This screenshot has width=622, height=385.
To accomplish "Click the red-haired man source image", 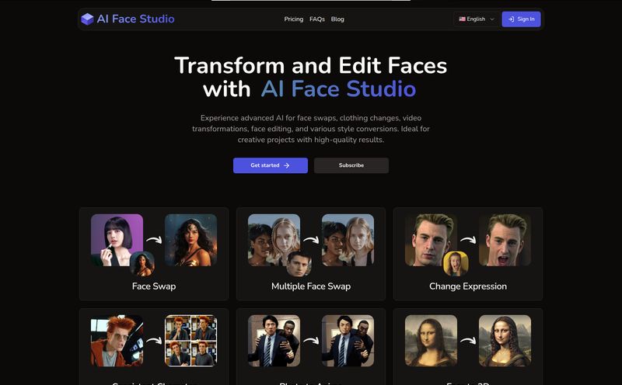I will click(x=117, y=341).
